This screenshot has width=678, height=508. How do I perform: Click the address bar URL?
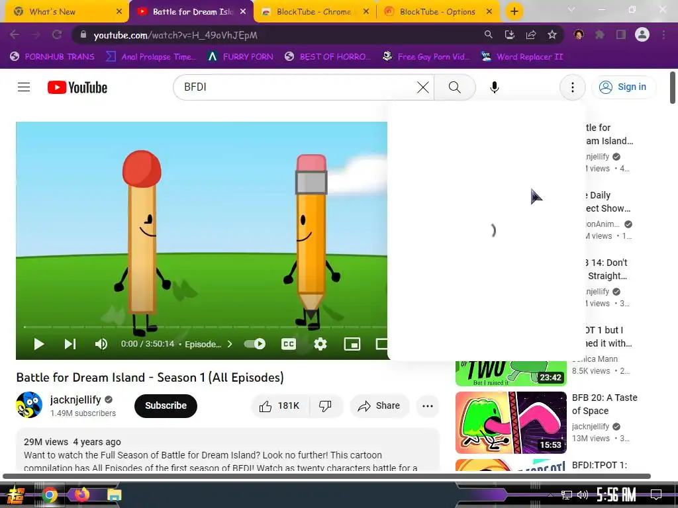click(175, 35)
